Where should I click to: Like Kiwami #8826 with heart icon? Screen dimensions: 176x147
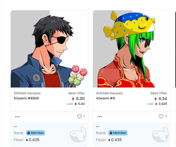[x=79, y=116]
